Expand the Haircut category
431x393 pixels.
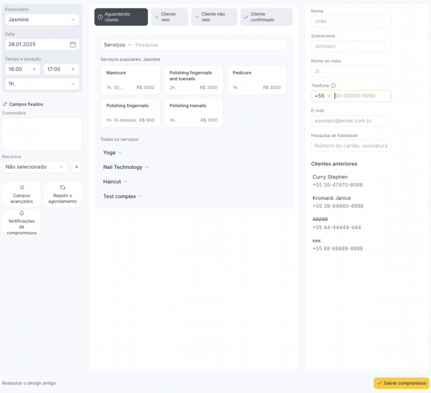[x=115, y=182]
